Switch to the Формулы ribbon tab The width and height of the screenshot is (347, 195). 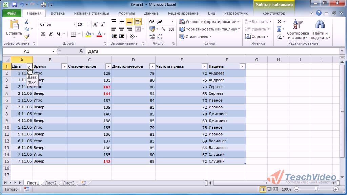pos(126,13)
